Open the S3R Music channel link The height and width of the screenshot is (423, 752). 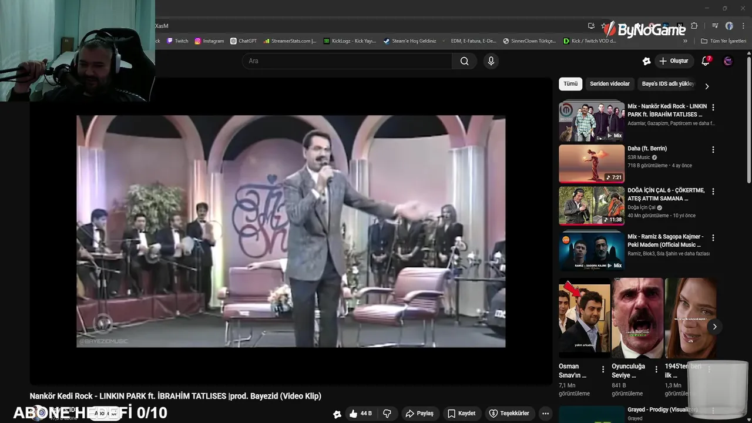pos(639,157)
